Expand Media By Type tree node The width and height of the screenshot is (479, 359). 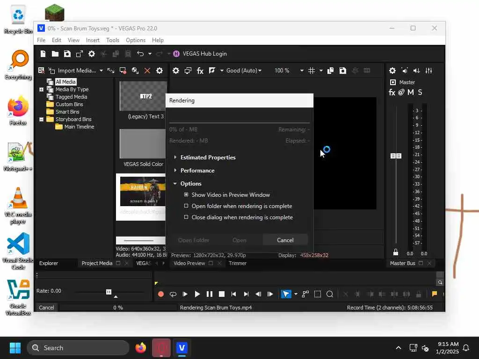(41, 89)
